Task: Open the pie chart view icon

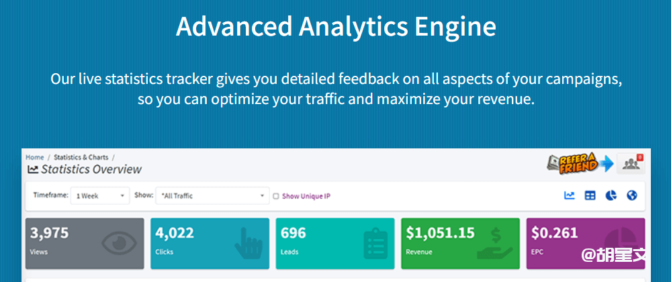Action: (x=611, y=195)
